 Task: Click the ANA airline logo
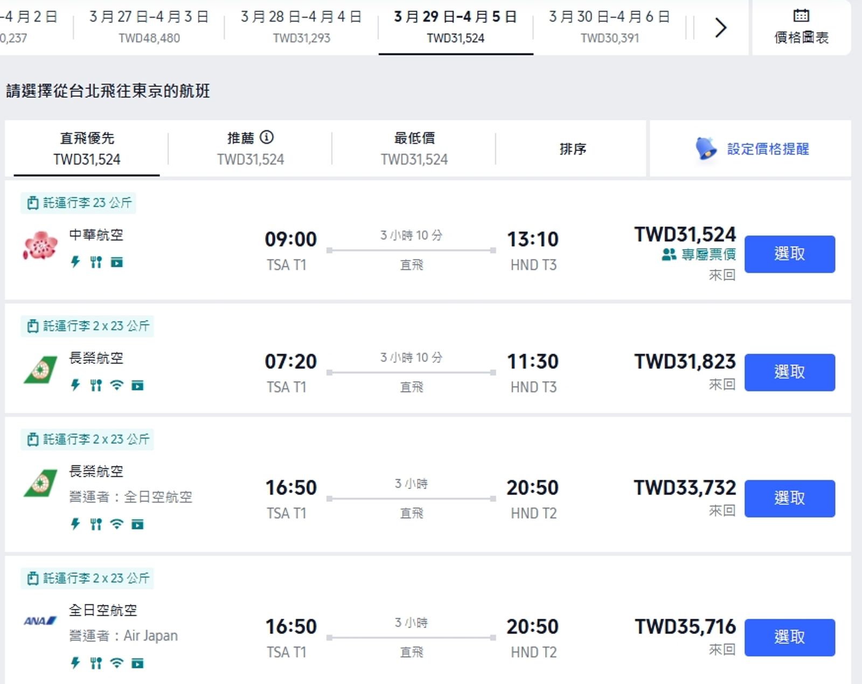tap(40, 621)
